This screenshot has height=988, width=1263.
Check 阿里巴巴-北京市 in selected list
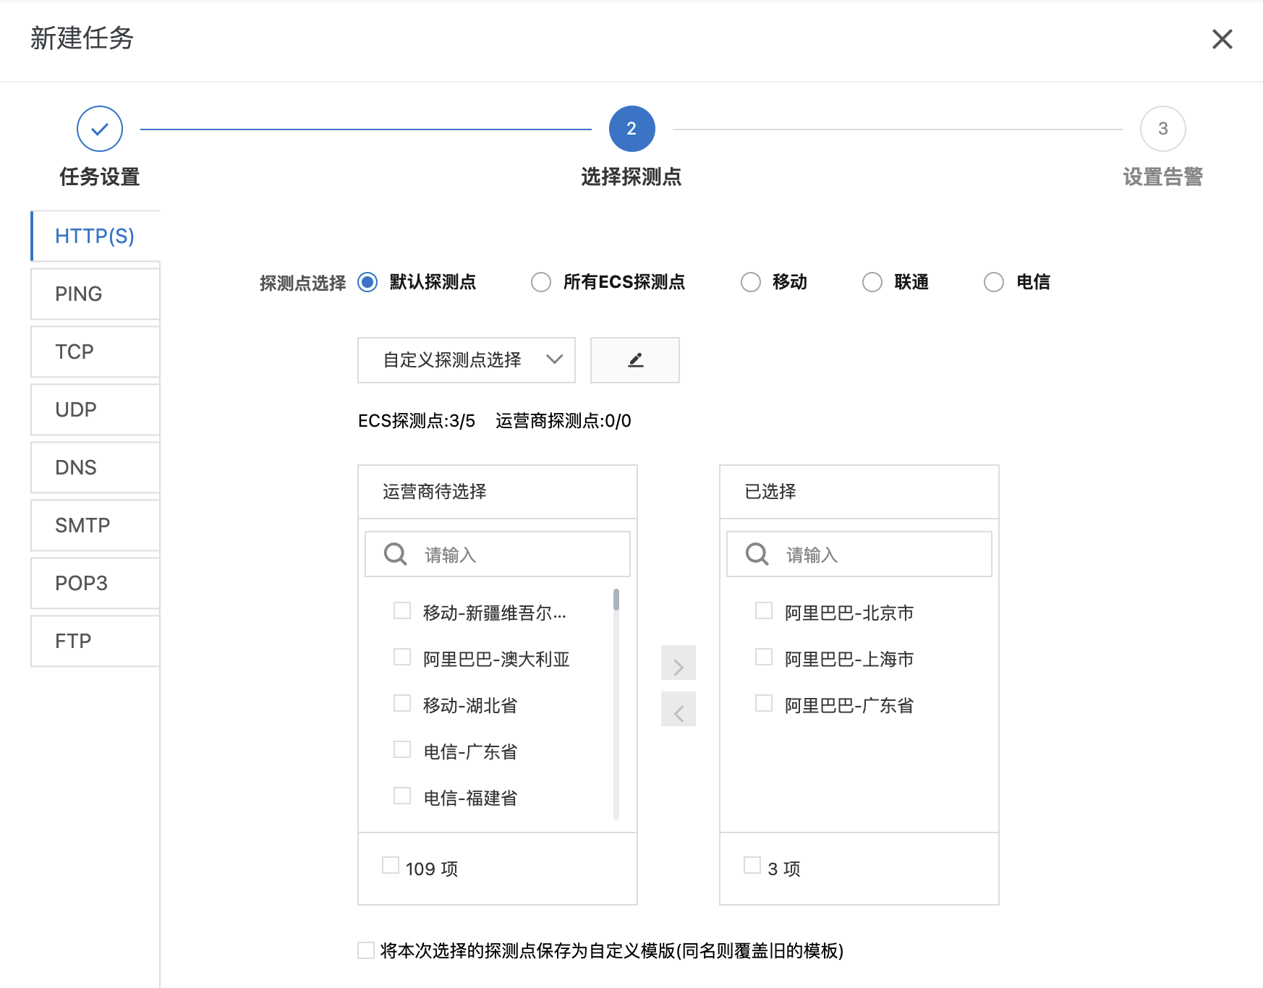(x=764, y=611)
